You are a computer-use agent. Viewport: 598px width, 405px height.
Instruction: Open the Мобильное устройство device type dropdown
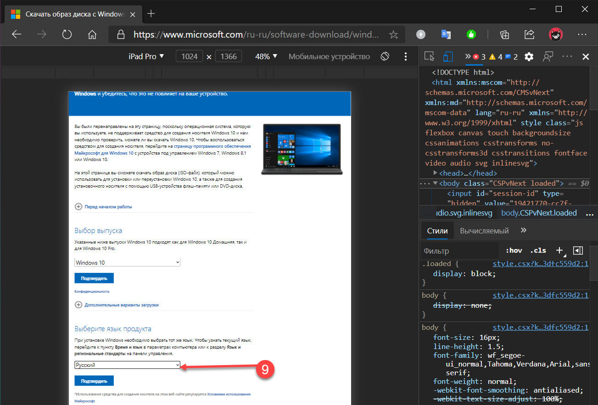pos(329,56)
